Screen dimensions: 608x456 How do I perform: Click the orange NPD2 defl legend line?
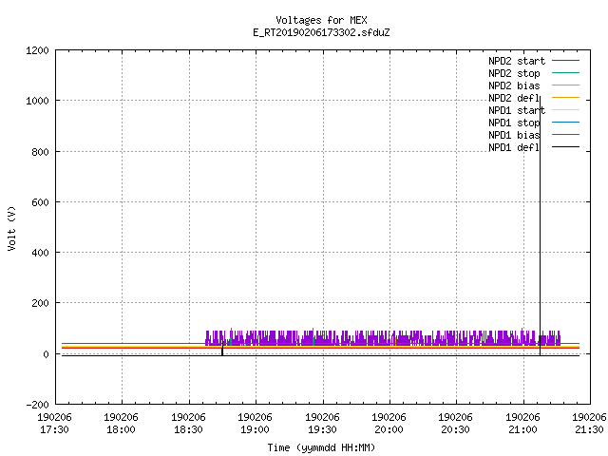coord(566,98)
